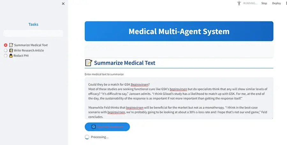Screen dimensions: 287x145
Task: Stop the running app script
Action: click(x=264, y=3)
